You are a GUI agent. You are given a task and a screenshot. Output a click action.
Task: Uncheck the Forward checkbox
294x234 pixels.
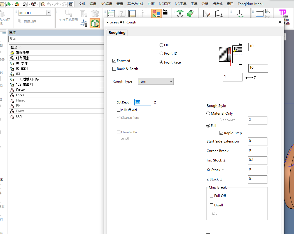point(114,61)
